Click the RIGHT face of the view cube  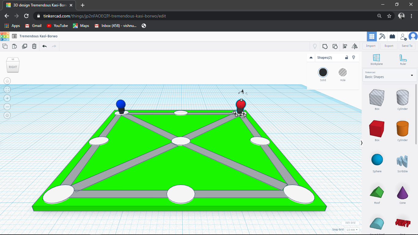pyautogui.click(x=13, y=67)
